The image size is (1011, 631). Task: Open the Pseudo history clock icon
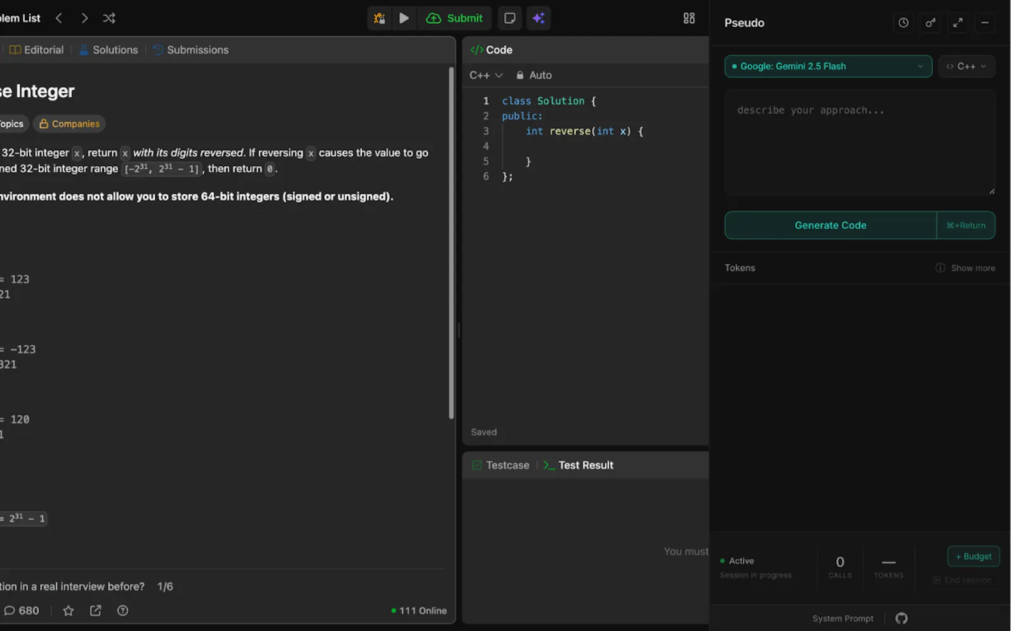[x=904, y=23]
